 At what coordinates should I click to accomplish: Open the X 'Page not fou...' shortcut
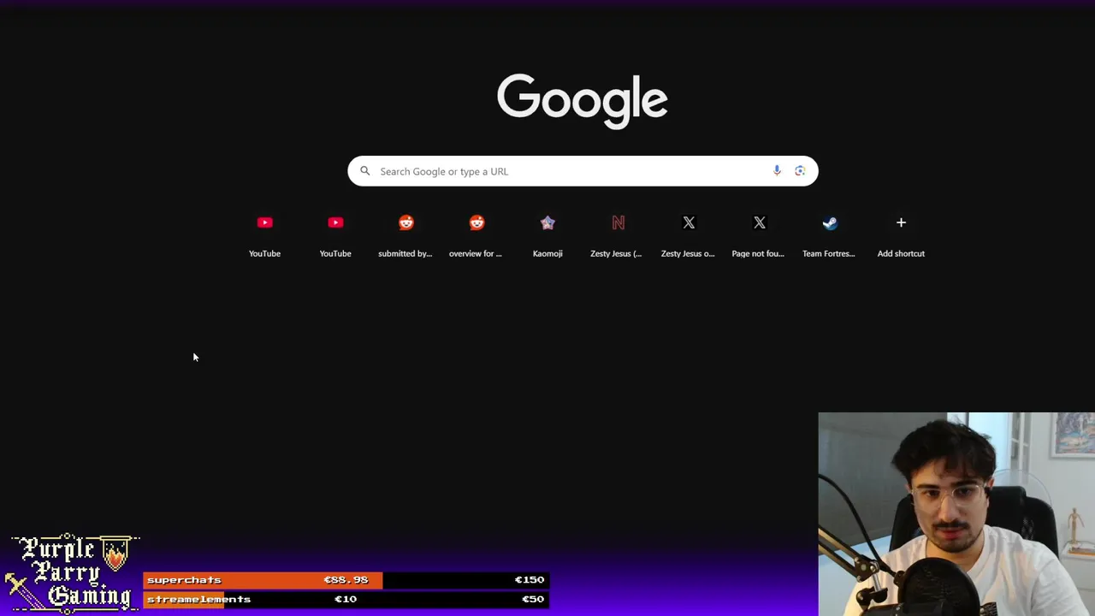(759, 234)
